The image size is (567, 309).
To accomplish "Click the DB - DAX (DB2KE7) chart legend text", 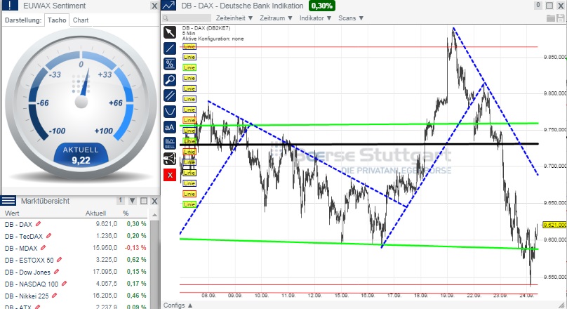I will (x=206, y=28).
